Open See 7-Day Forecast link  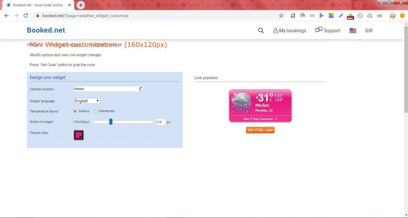(260, 119)
